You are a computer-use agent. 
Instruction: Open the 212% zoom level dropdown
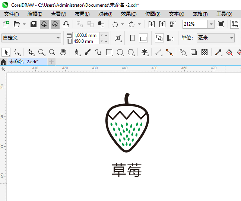pyautogui.click(x=211, y=24)
